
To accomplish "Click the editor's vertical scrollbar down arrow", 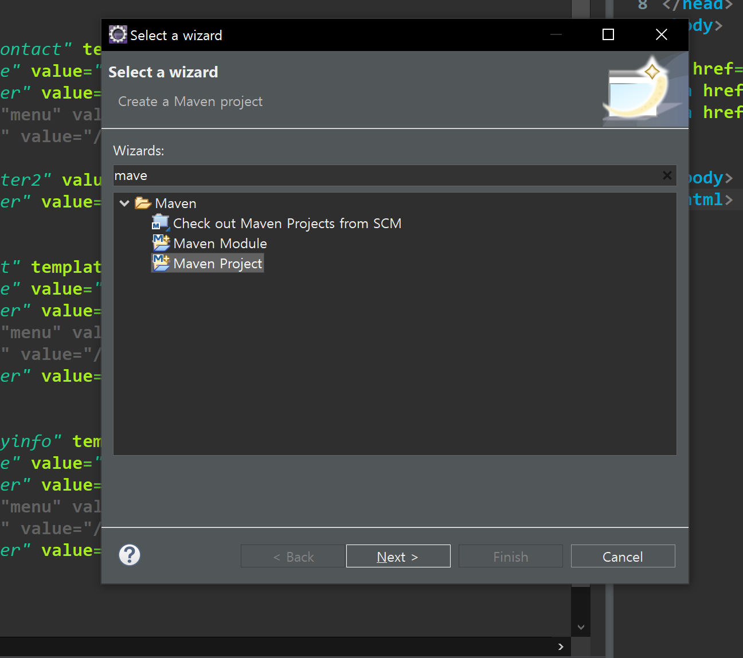I will click(581, 627).
